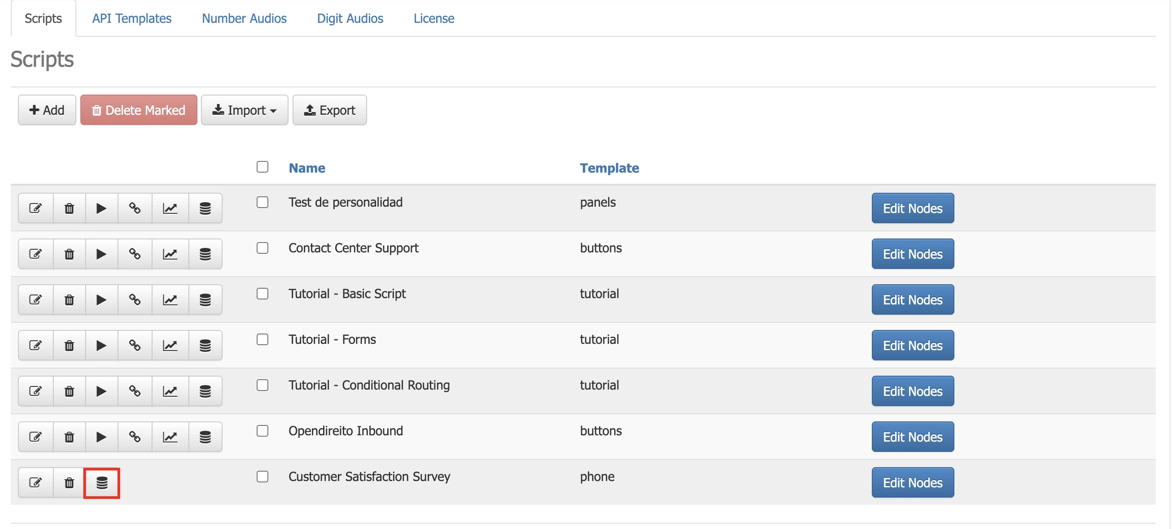1172x529 pixels.
Task: Check the checkbox for Contact Center Support
Action: tap(262, 248)
